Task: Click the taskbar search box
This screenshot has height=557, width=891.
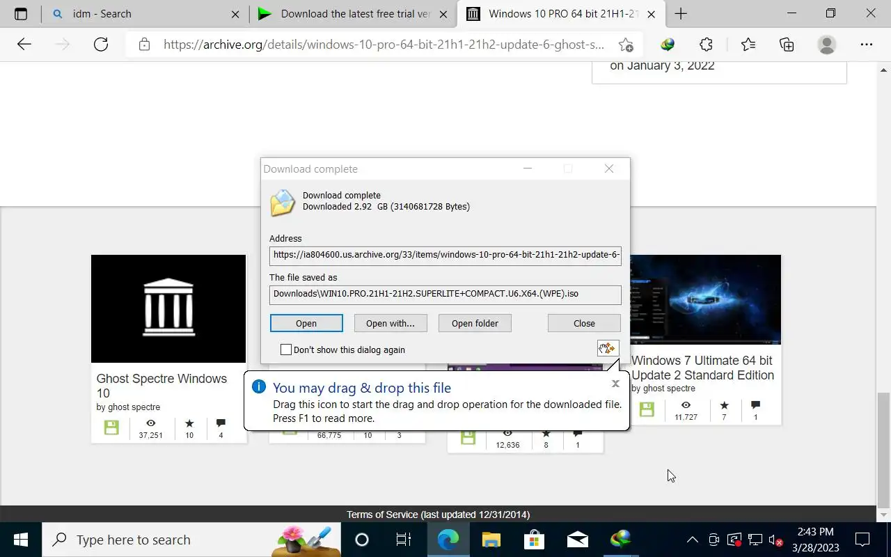Action: [x=191, y=540]
